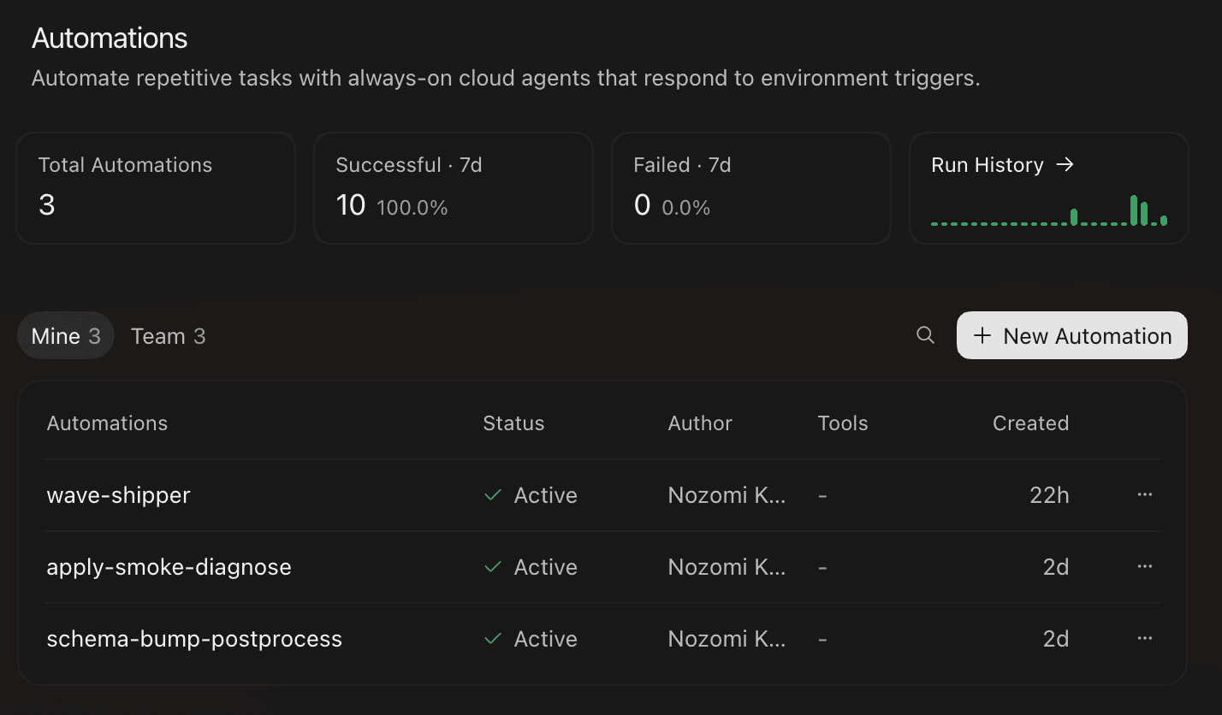Sort by the Author column header
The width and height of the screenshot is (1222, 715).
click(x=700, y=423)
